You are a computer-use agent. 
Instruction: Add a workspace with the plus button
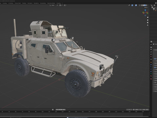(x=62, y=3)
